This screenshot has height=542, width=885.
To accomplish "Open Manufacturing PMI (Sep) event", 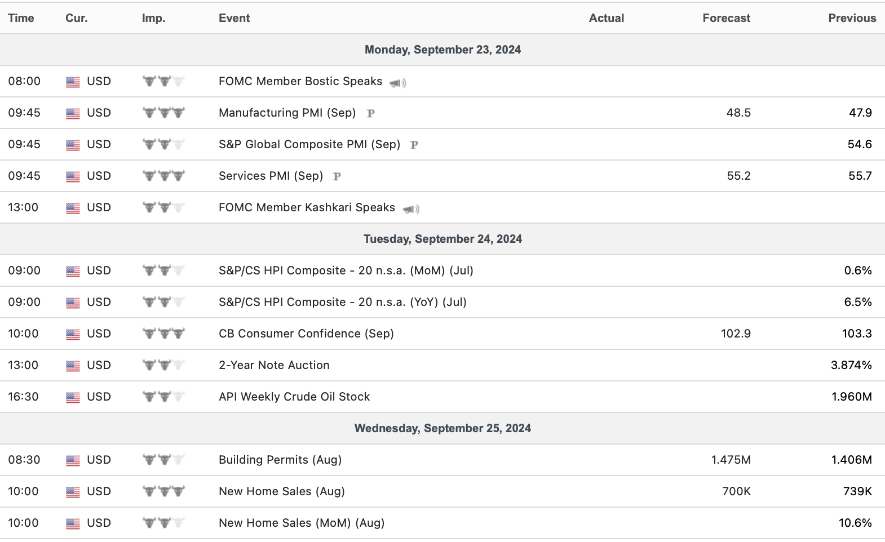I will [x=287, y=113].
